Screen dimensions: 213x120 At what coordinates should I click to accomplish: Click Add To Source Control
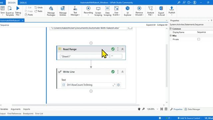[x=189, y=118]
